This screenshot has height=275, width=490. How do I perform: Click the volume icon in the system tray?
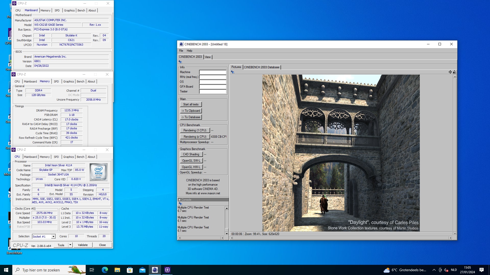[446, 270]
